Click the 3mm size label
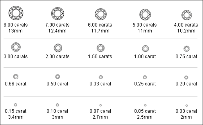The height and width of the screenshot is (125, 203). click(x=58, y=117)
